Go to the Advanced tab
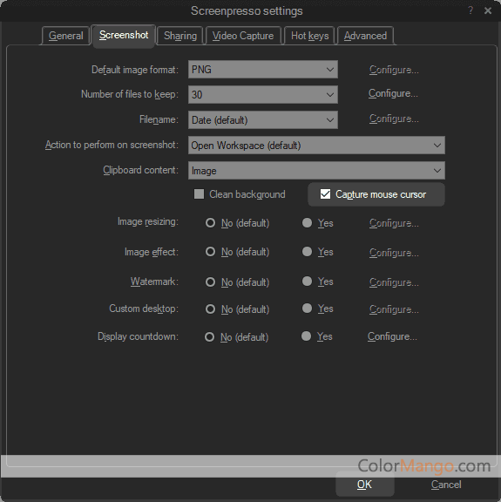The image size is (501, 502). [x=365, y=36]
